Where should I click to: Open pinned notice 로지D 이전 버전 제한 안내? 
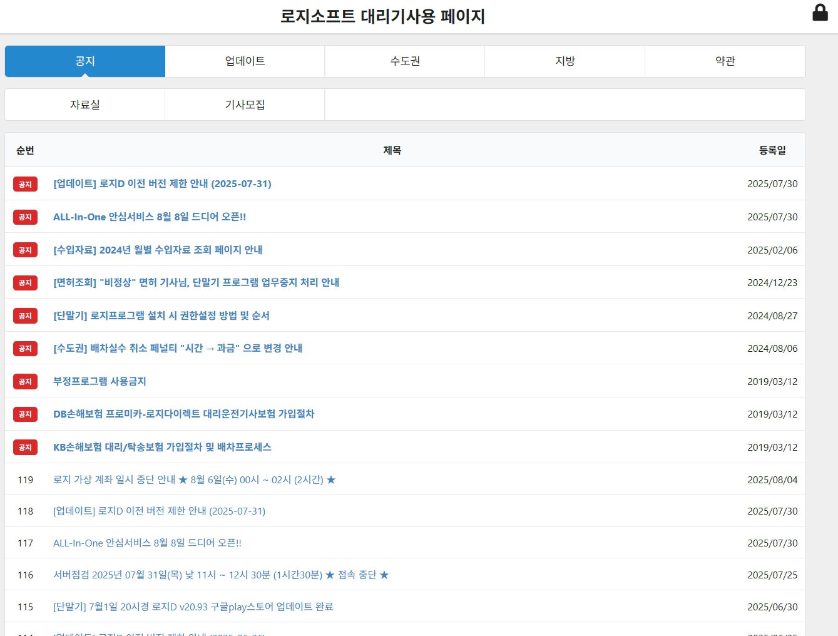point(162,184)
